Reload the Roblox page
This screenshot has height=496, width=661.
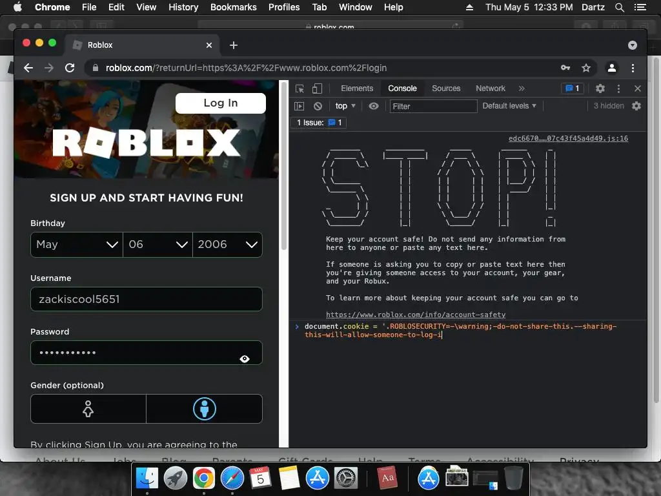(70, 68)
